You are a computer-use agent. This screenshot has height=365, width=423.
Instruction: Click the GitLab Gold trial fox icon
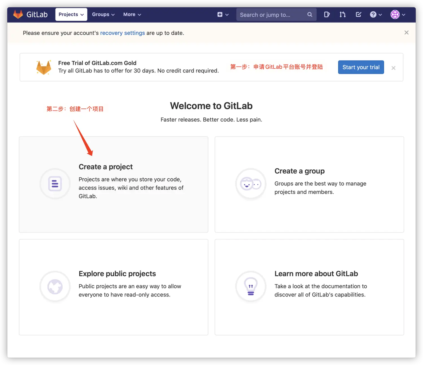(44, 67)
